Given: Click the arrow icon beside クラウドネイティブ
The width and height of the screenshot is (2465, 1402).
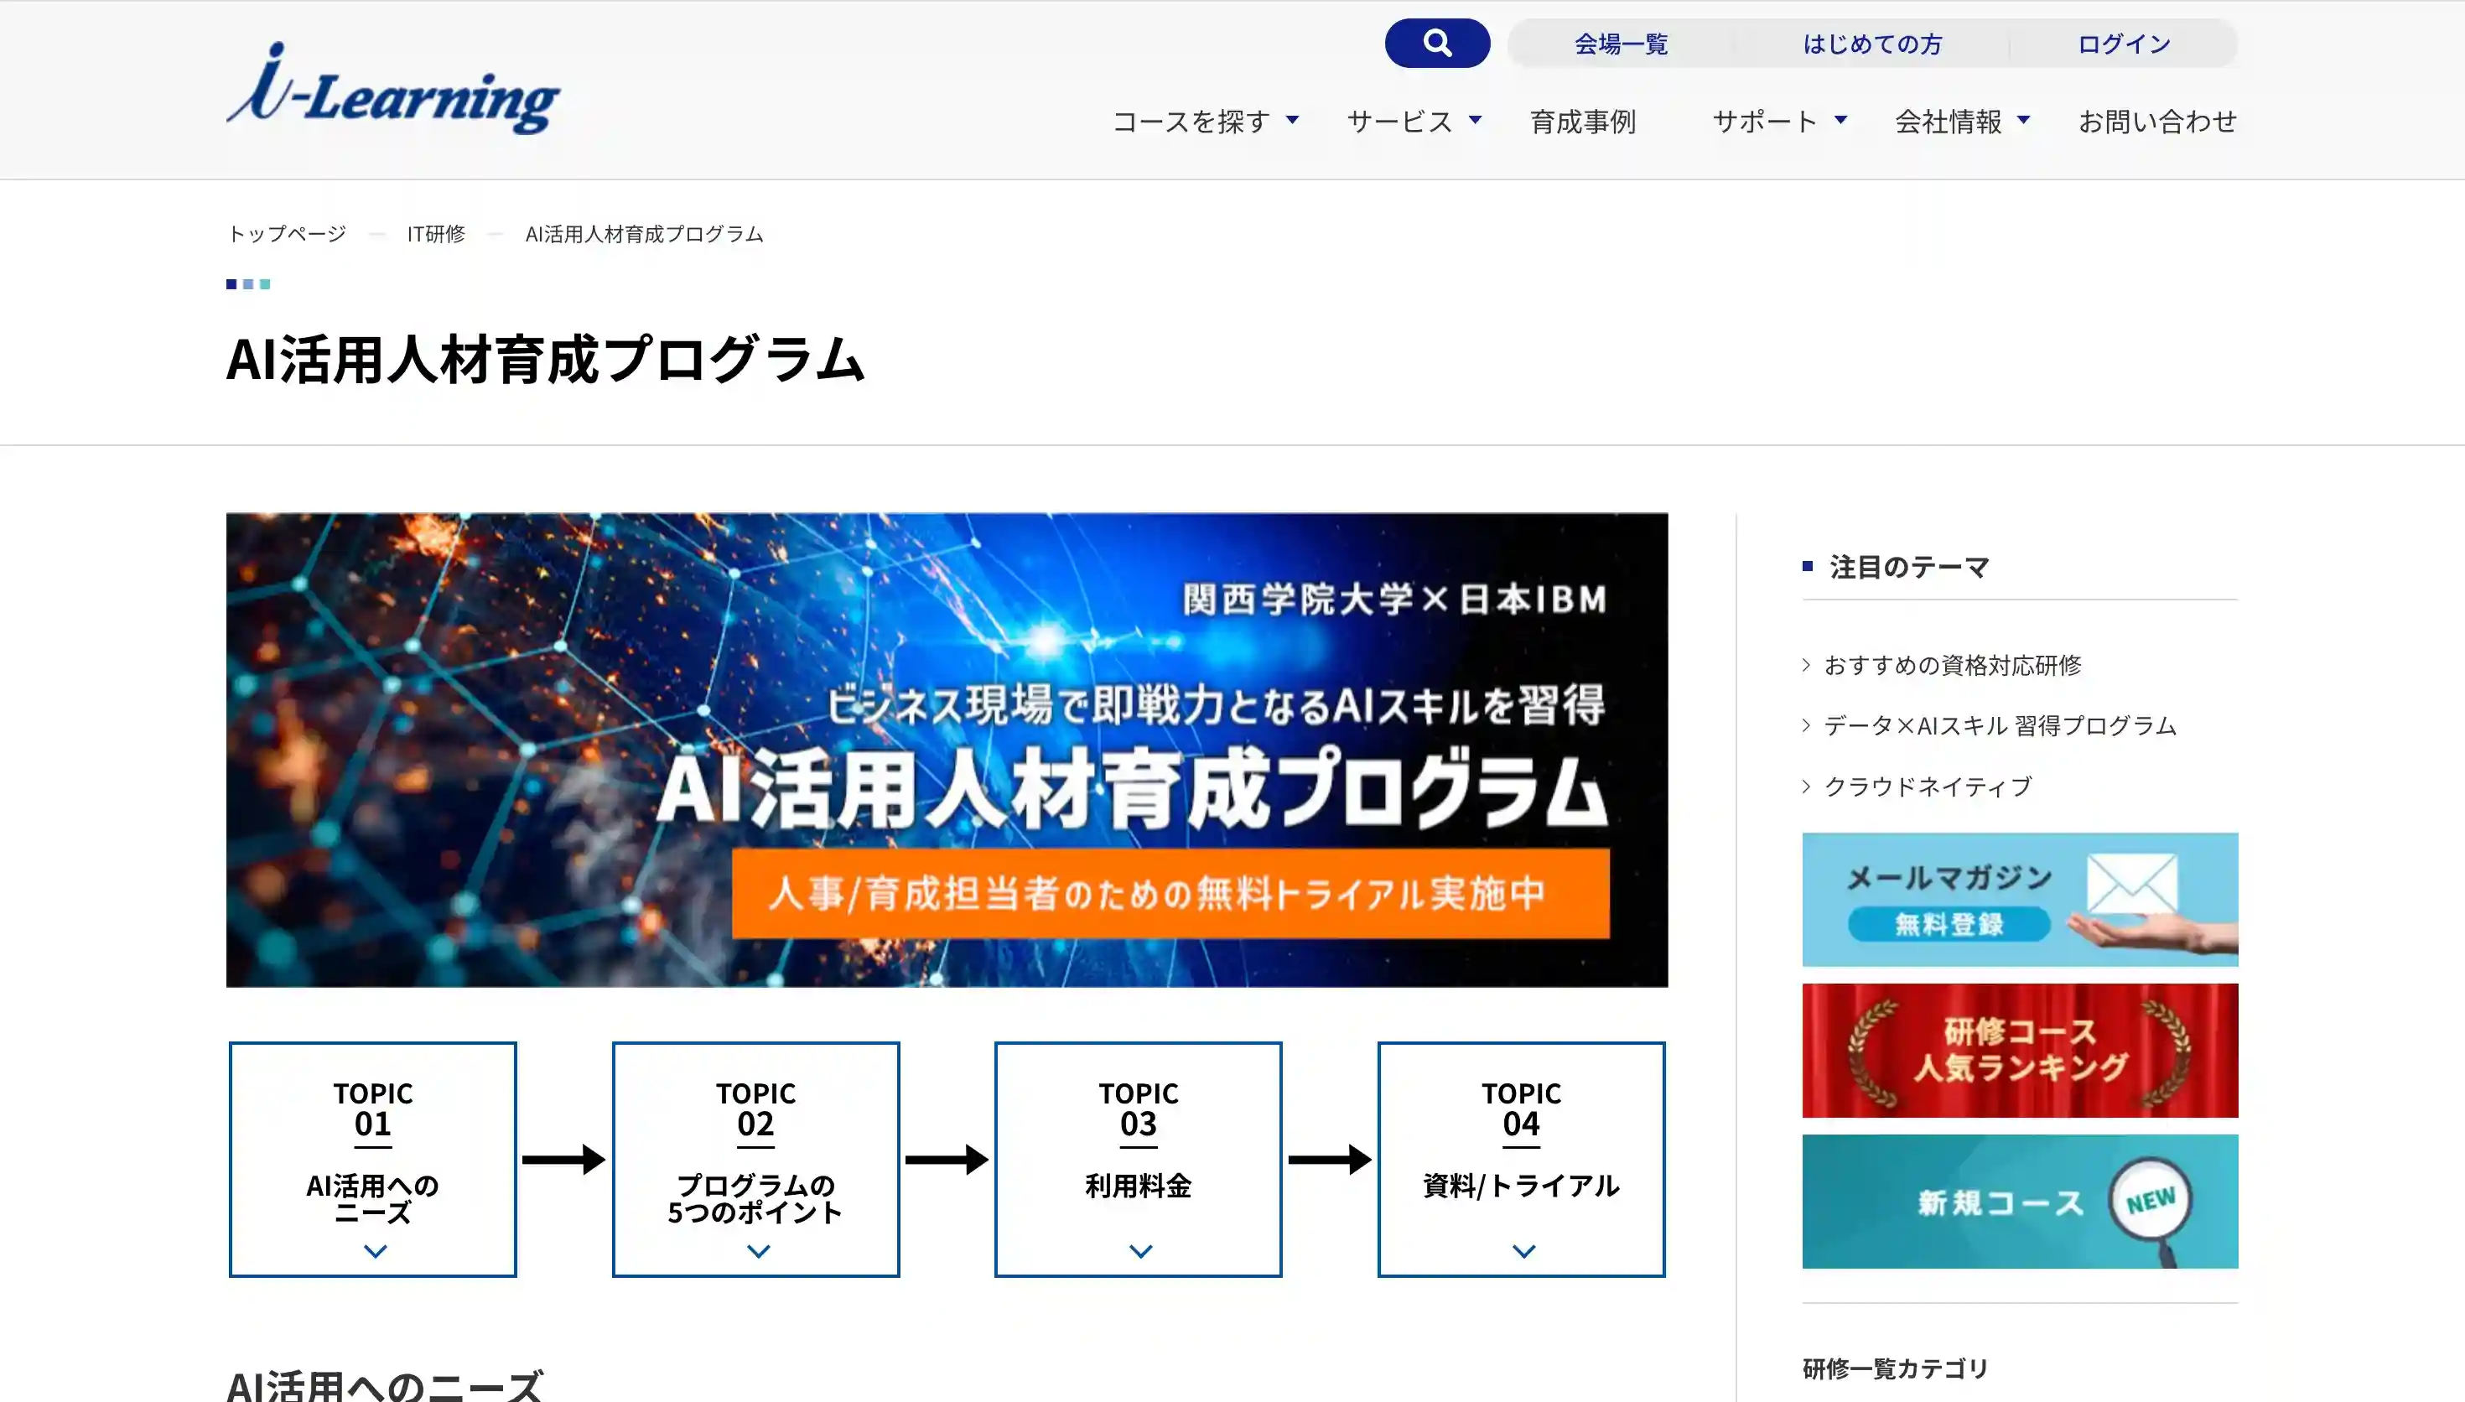Looking at the screenshot, I should 1807,787.
